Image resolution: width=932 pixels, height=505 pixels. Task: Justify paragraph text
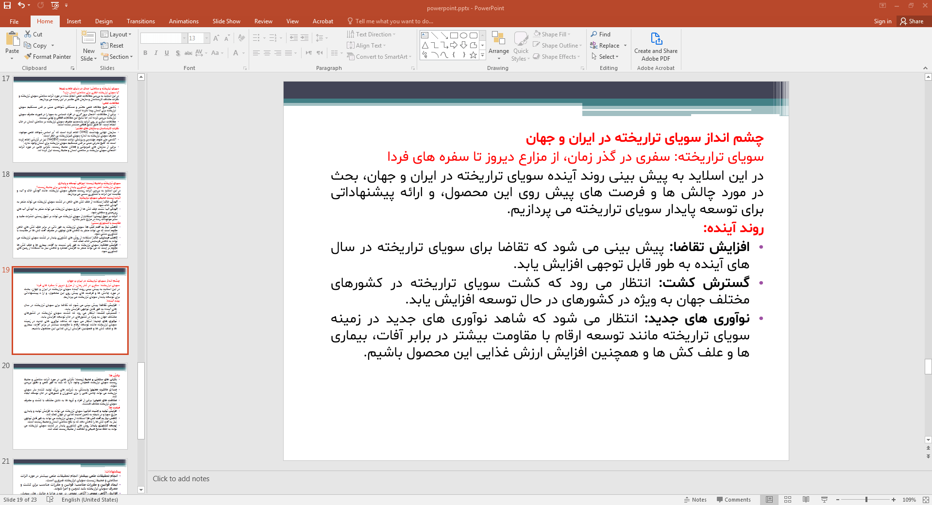tap(288, 53)
